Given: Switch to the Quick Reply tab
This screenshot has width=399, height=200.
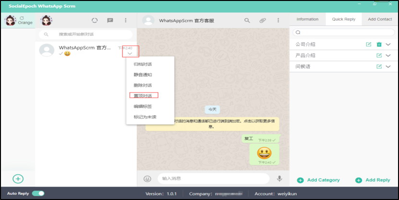Looking at the screenshot, I should (343, 19).
